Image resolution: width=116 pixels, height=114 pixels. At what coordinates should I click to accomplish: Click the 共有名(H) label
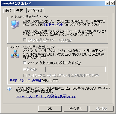pyautogui.click(x=30, y=69)
